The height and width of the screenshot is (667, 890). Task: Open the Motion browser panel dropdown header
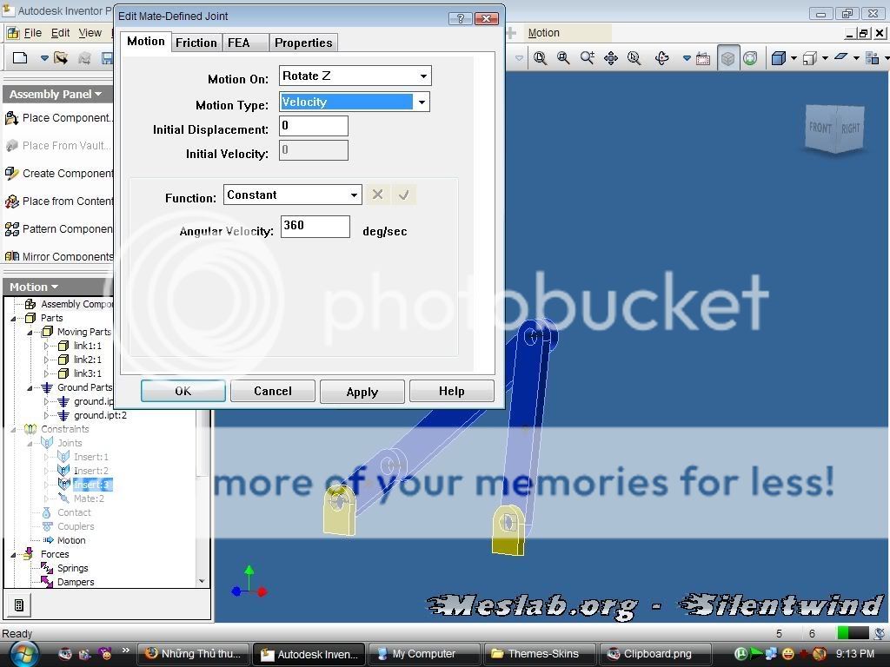point(34,287)
